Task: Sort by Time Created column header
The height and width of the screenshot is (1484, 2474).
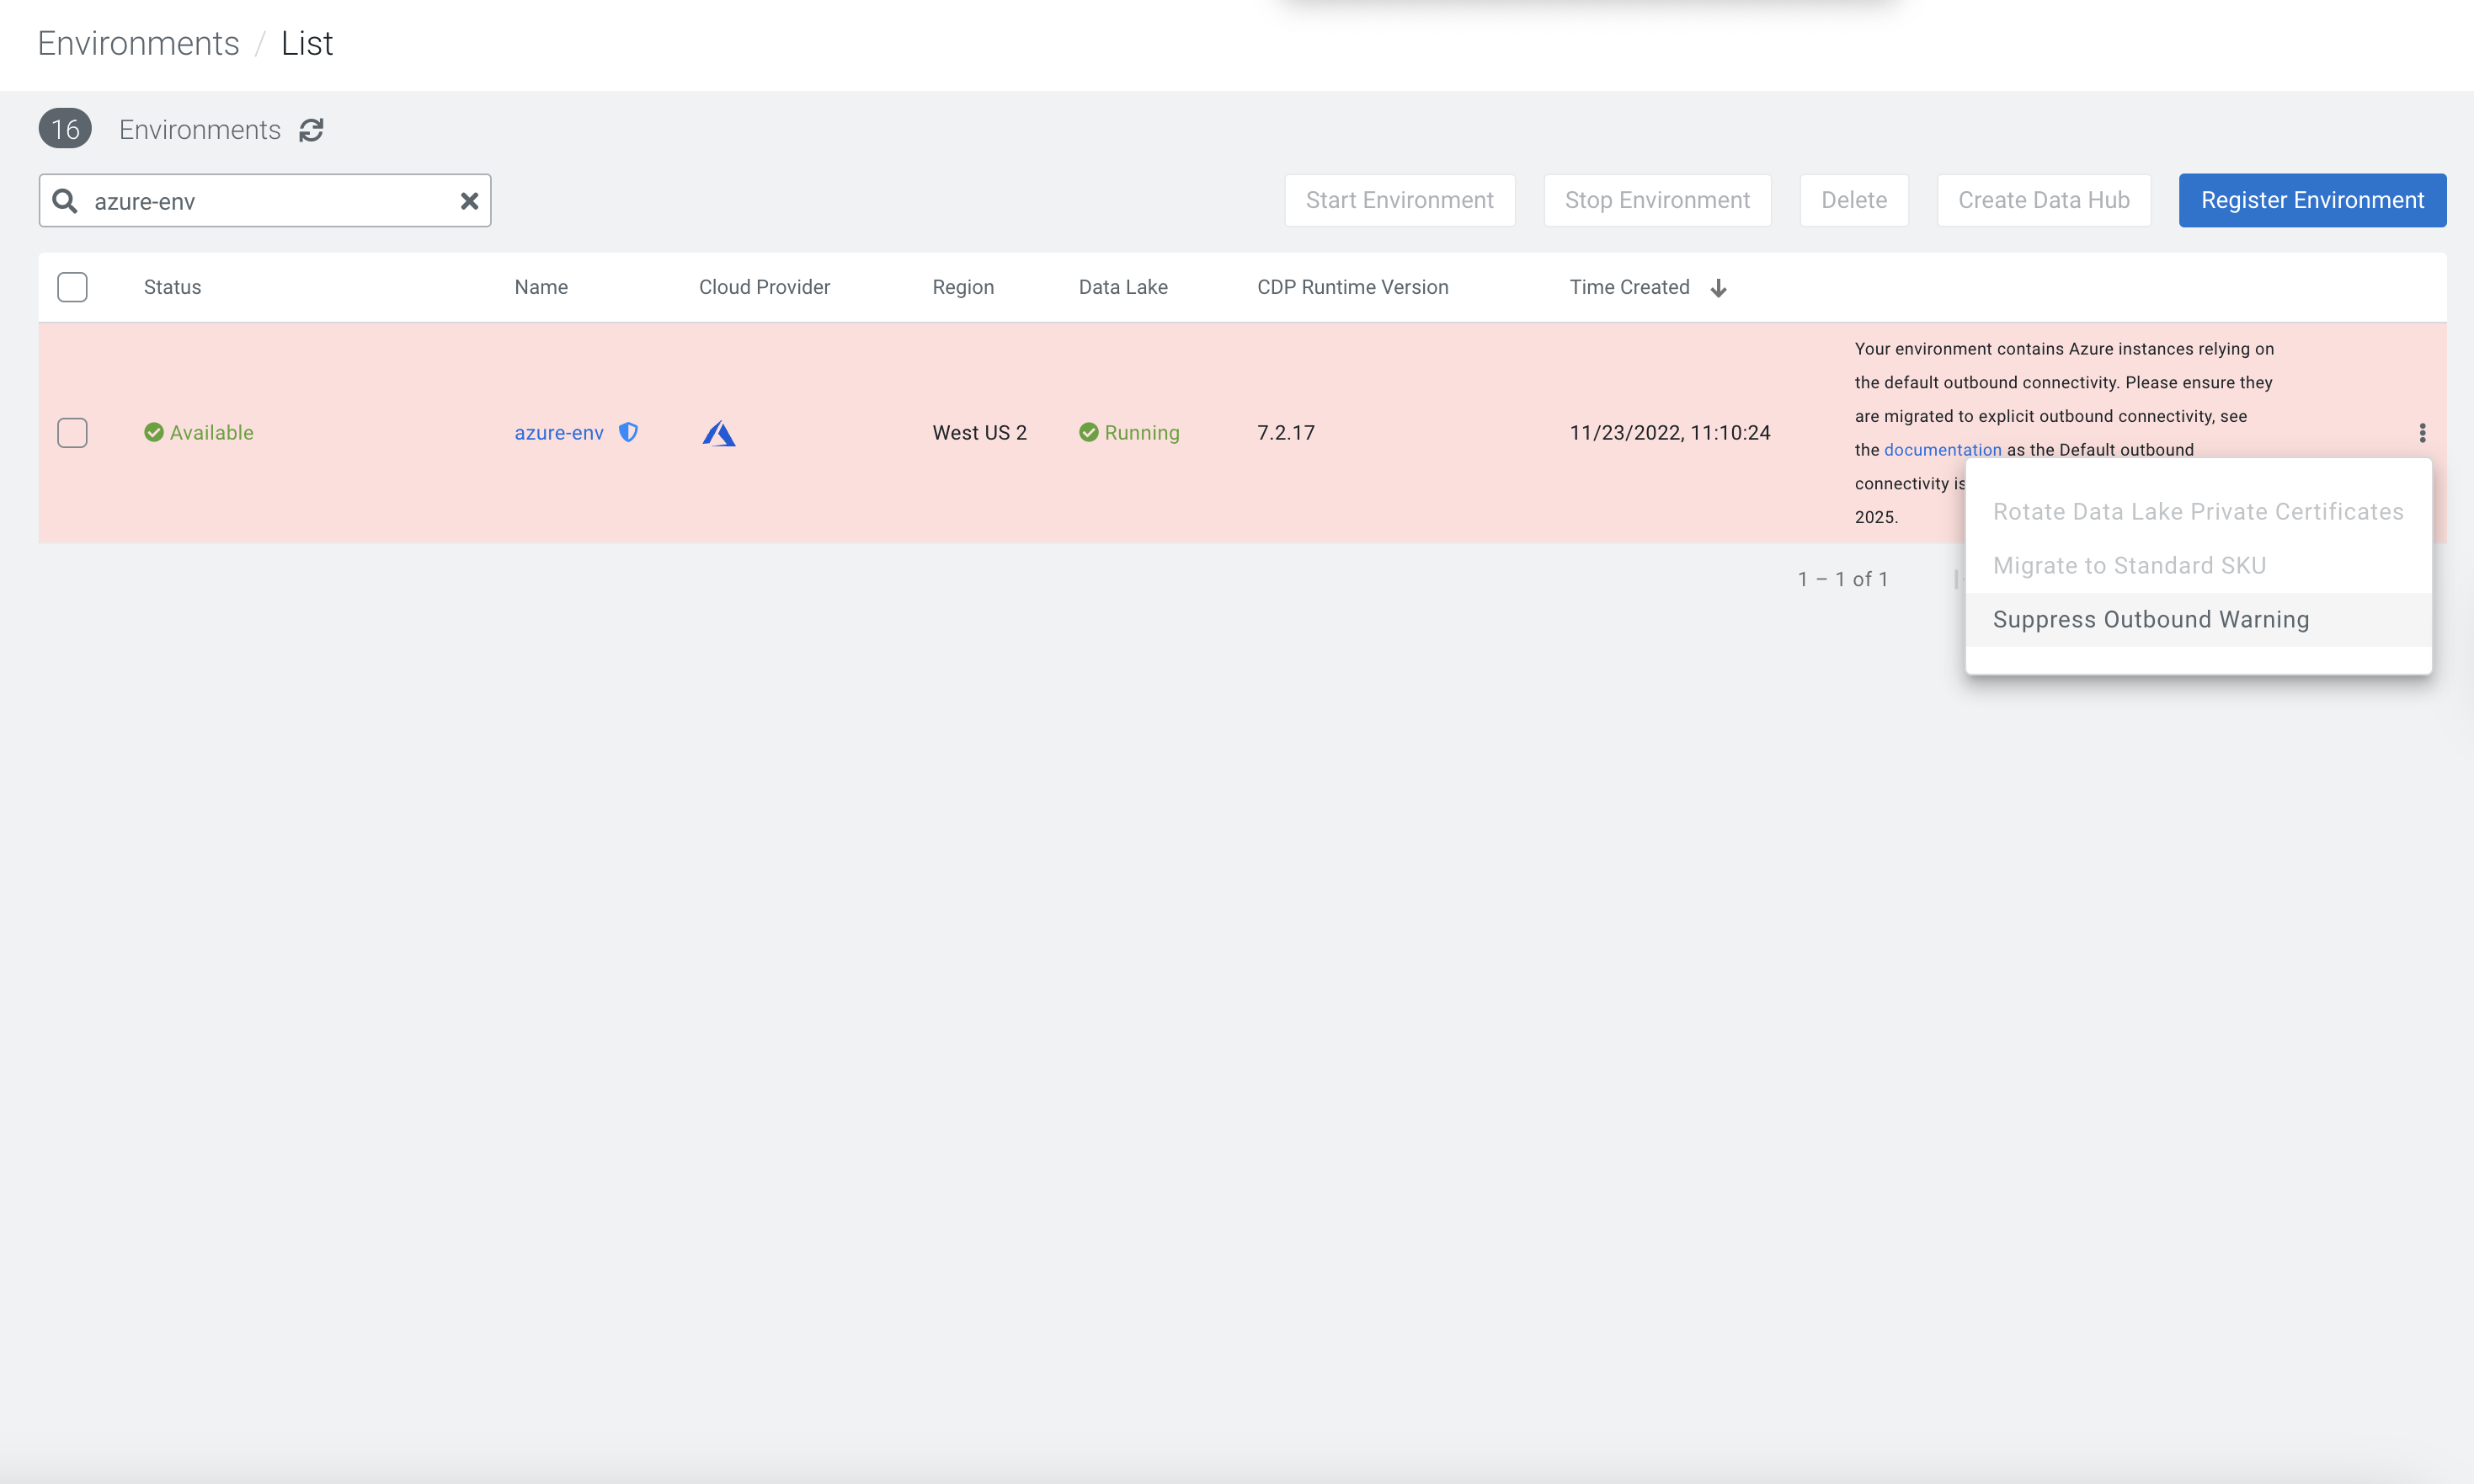Action: point(1629,287)
